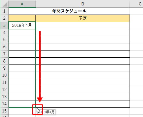Click cell B7 in the 予定 column
Image resolution: width=143 pixels, height=117 pixels.
tap(83, 54)
